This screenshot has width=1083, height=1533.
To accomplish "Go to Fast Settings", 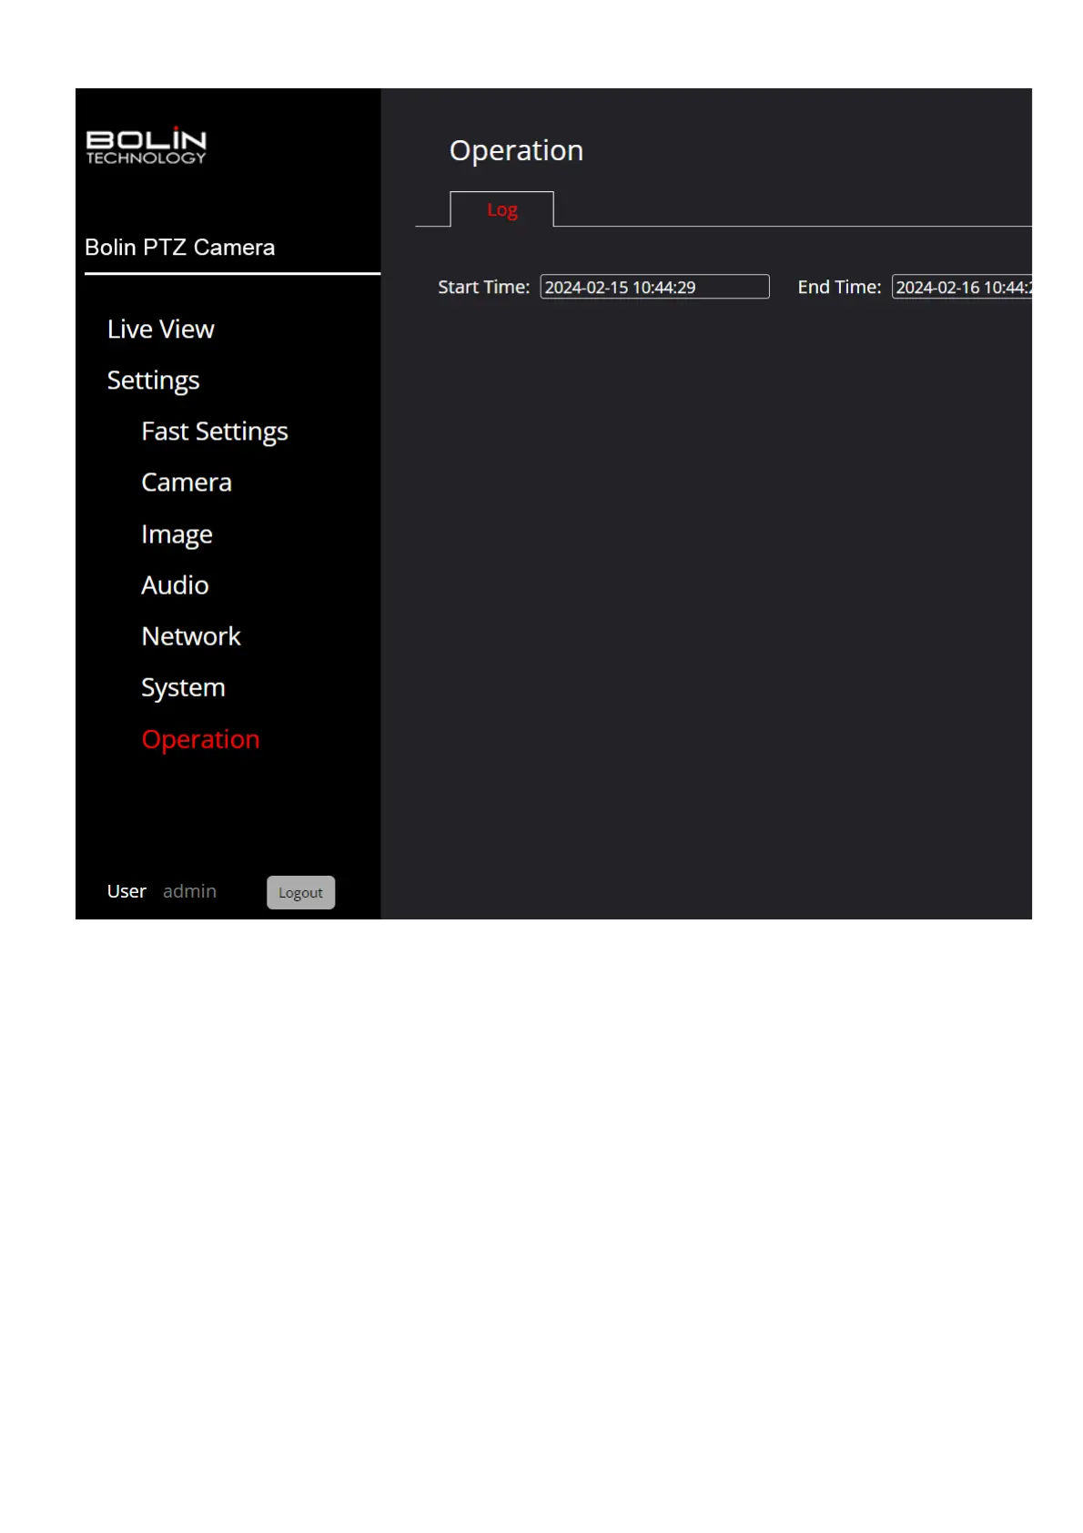I will tap(214, 431).
